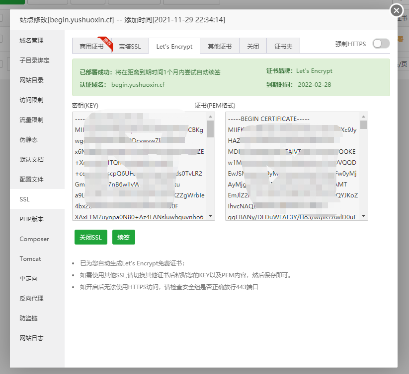Image resolution: width=409 pixels, height=374 pixels.
Task: Click the 关闭 tab
Action: (253, 46)
